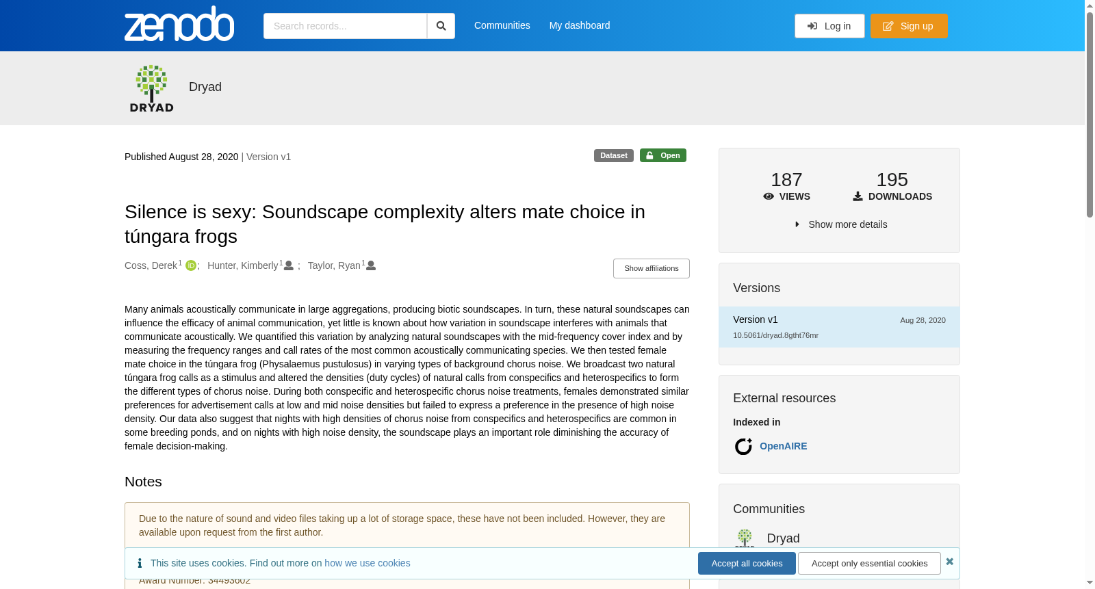Click the Sign up button

tap(909, 26)
